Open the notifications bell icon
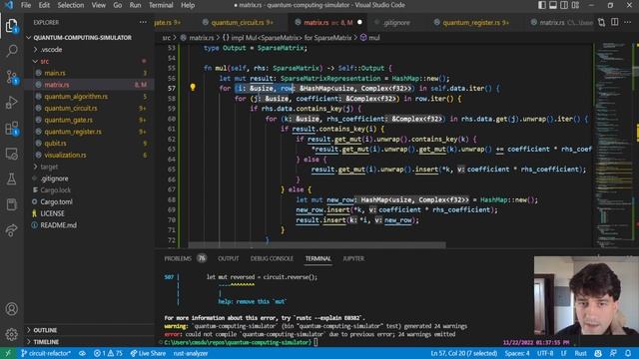The image size is (639, 359). pos(628,353)
